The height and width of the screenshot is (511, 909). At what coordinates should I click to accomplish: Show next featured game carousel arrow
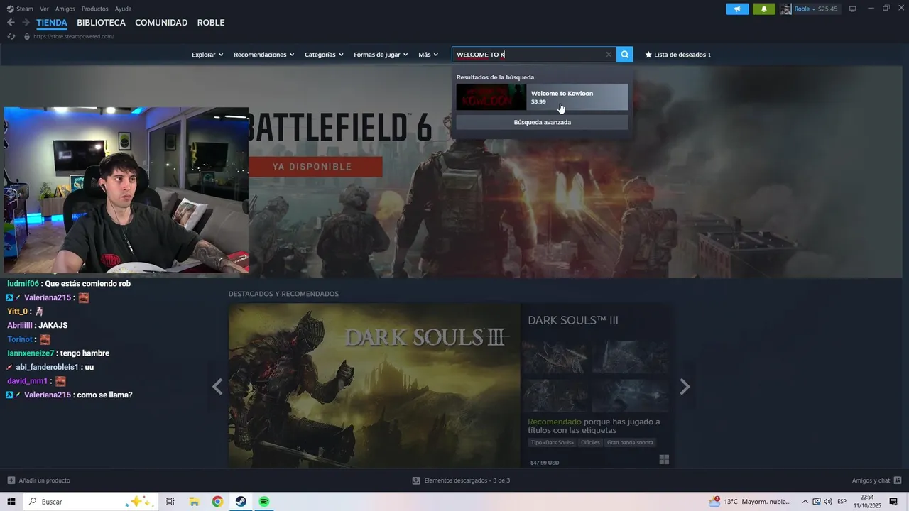coord(685,386)
